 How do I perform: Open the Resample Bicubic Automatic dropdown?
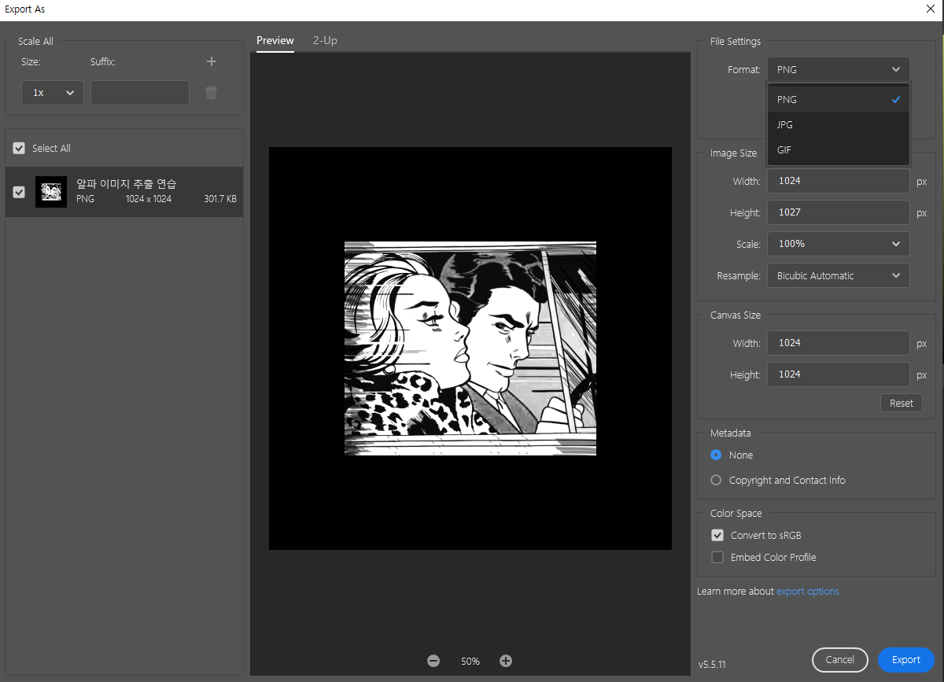[839, 275]
